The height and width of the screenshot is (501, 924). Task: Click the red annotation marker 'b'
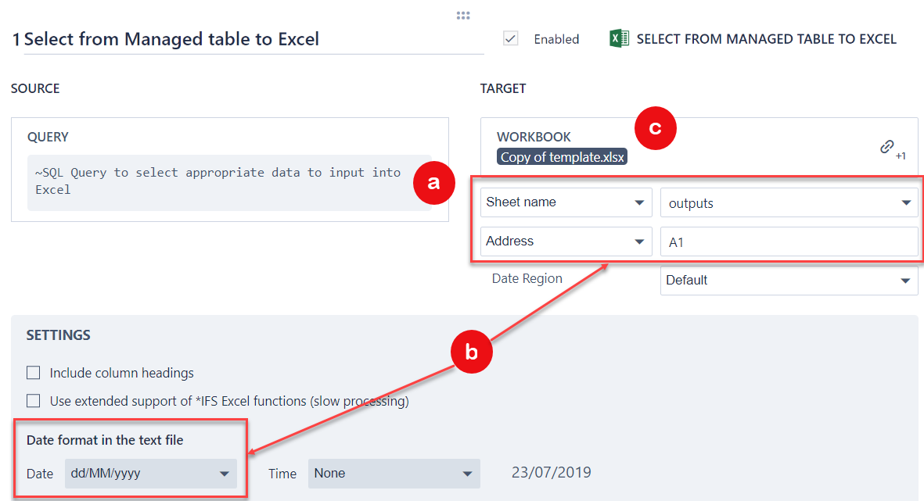(x=471, y=353)
